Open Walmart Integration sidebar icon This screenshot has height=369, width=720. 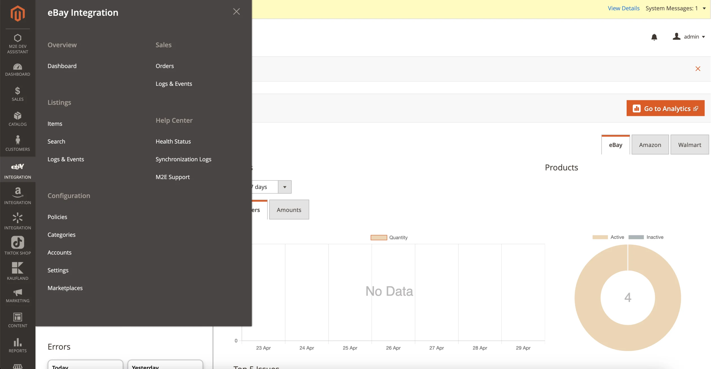click(17, 221)
